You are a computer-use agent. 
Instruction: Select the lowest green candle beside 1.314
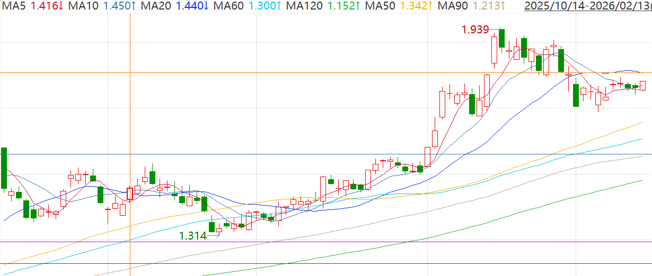tap(212, 227)
